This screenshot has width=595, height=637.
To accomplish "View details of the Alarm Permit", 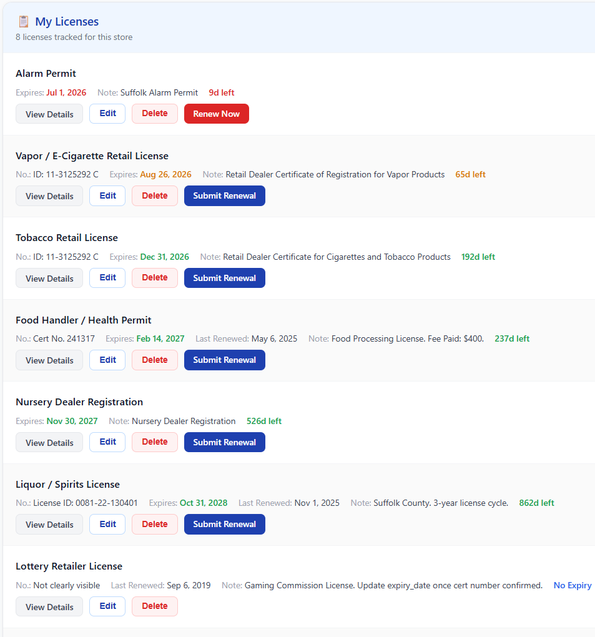I will tap(49, 114).
